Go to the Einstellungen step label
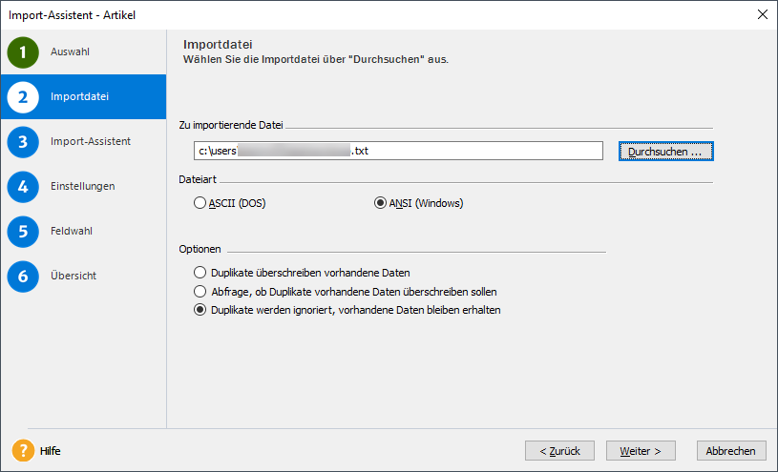 (82, 186)
